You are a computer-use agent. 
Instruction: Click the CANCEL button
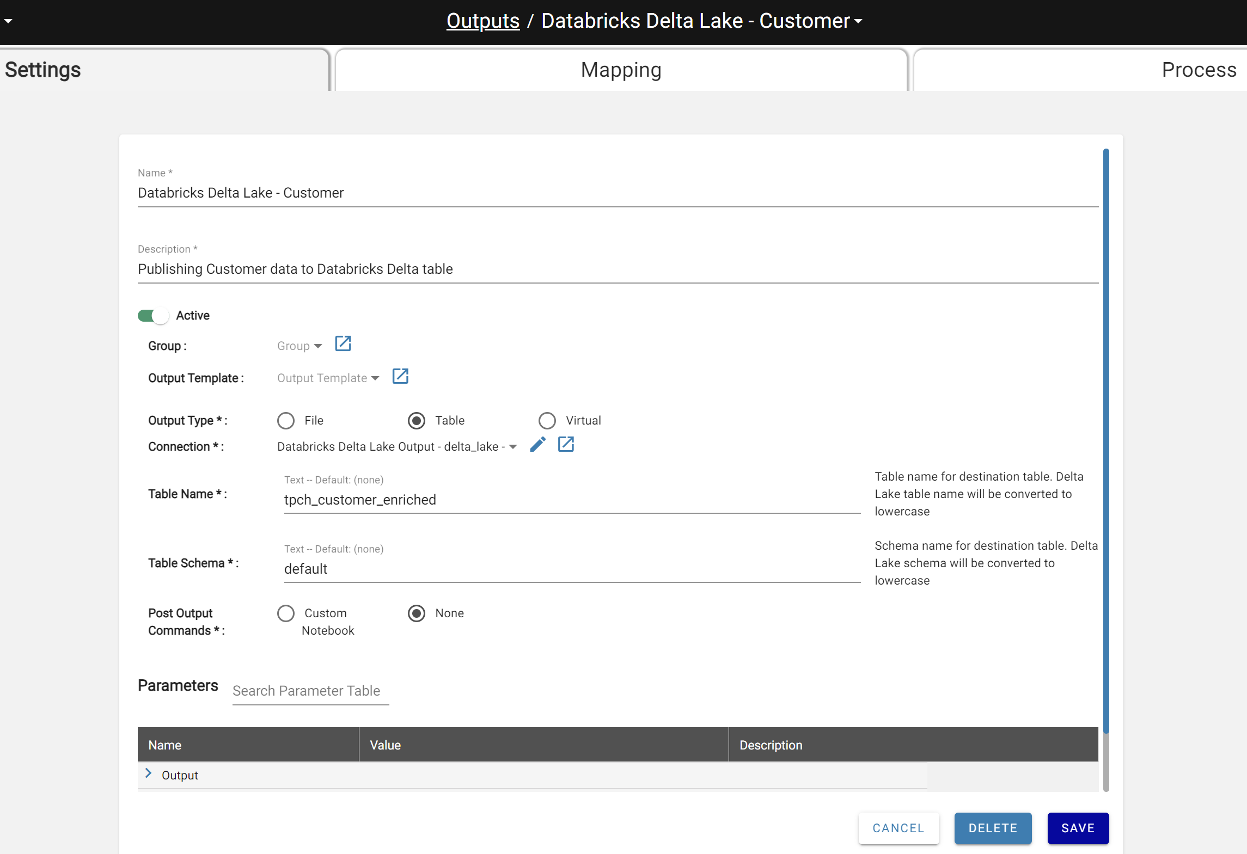tap(898, 828)
